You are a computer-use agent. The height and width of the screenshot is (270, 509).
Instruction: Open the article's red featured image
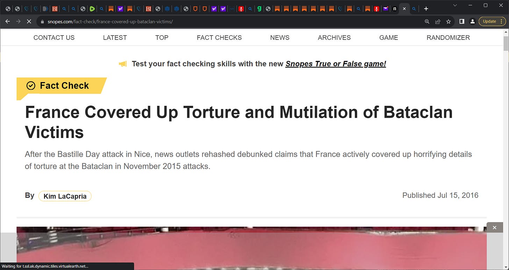pos(251,248)
